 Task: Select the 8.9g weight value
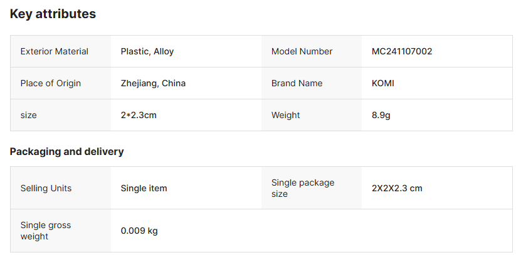[x=382, y=115]
